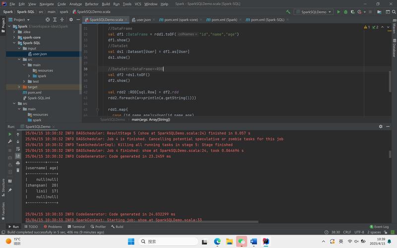Image resolution: width=397 pixels, height=248 pixels.
Task: Rerun SparkSQLDemo from the Run panel
Action: coord(10,134)
